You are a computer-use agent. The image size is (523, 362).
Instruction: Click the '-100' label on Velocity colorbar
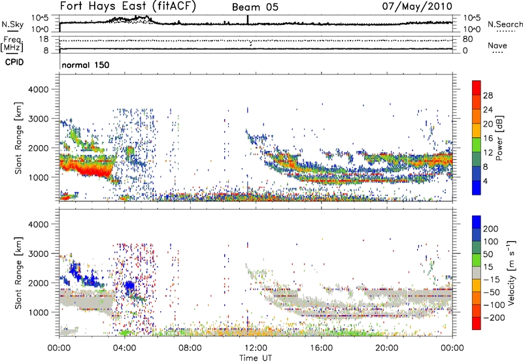pos(494,305)
